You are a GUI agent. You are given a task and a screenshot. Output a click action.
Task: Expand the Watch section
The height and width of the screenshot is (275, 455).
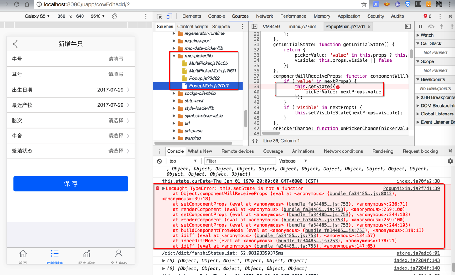[x=418, y=35]
